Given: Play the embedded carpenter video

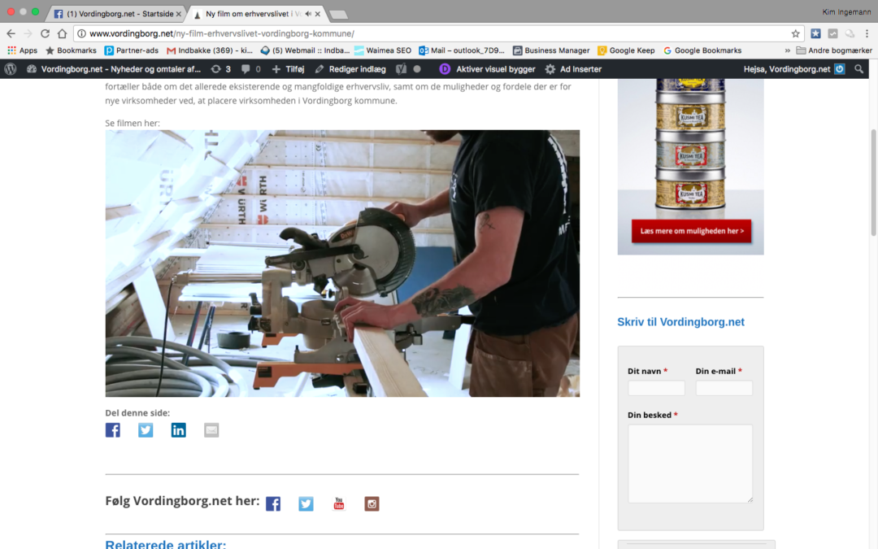Looking at the screenshot, I should coord(342,264).
